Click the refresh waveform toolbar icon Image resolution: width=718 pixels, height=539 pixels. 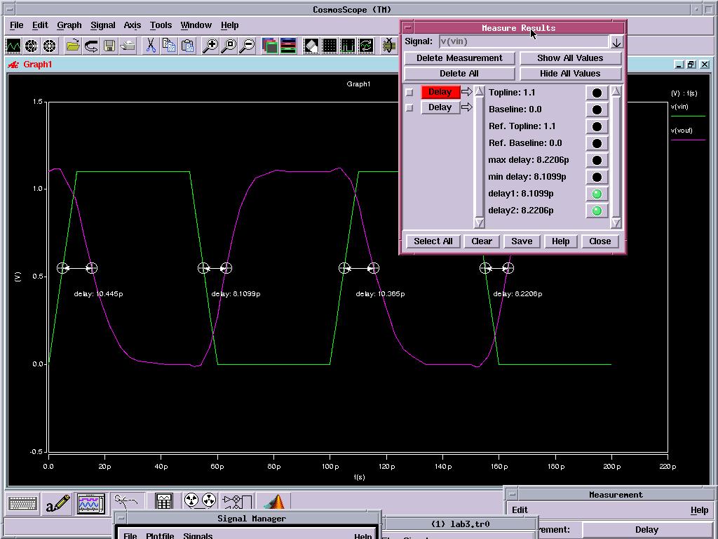[x=366, y=46]
